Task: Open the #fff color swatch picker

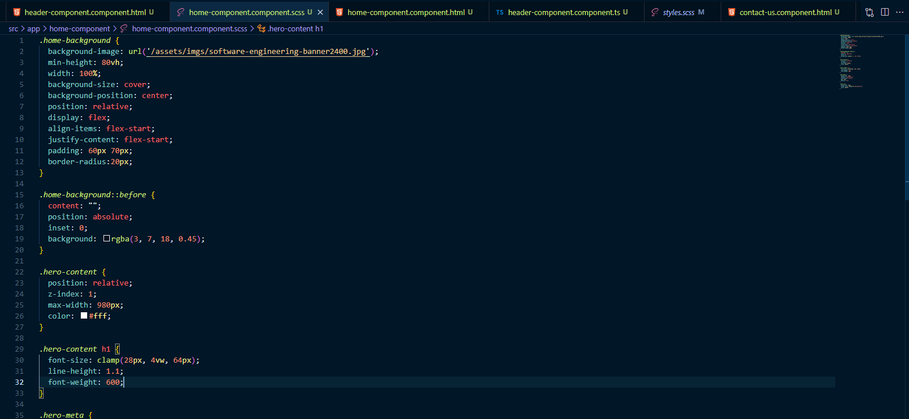Action: (84, 316)
